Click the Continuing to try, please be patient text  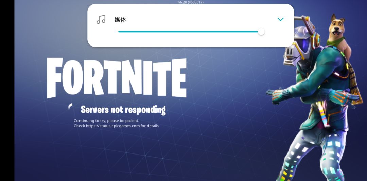(106, 121)
